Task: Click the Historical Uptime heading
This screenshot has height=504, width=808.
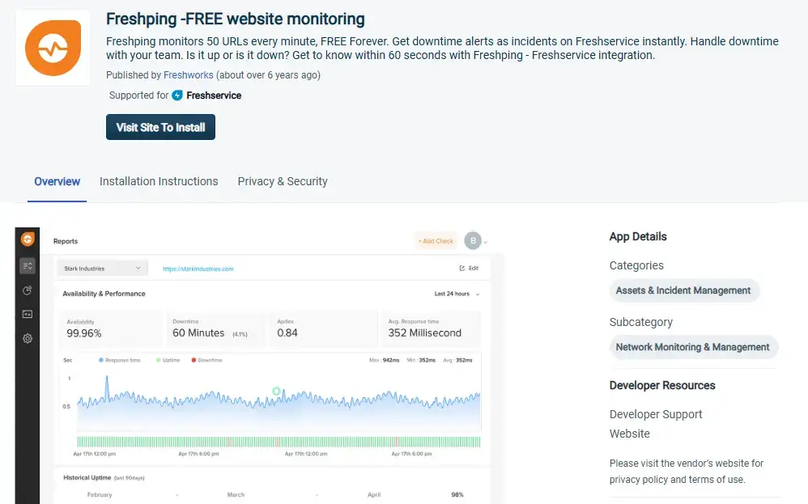Action: (87, 478)
